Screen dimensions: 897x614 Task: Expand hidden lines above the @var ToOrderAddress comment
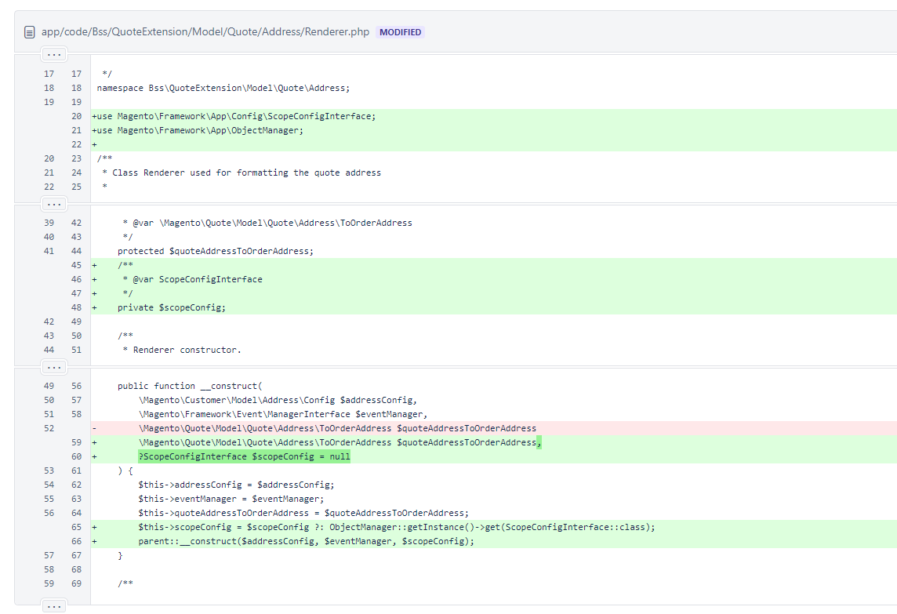point(54,204)
